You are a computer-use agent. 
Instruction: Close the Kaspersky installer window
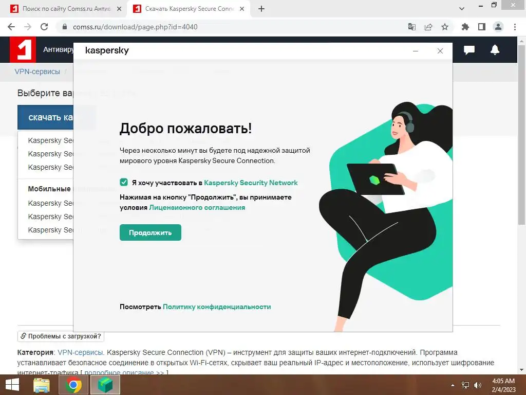pos(440,51)
